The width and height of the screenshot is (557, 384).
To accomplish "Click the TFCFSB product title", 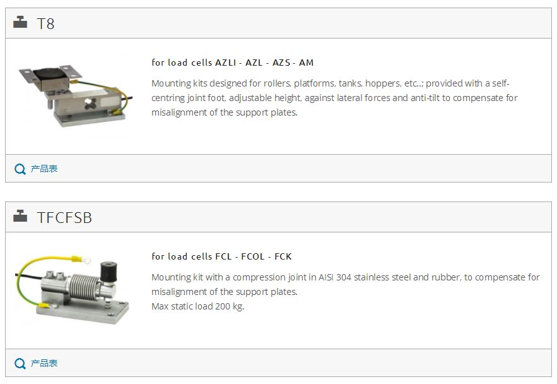I will click(x=64, y=218).
